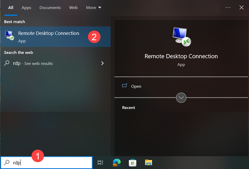Click rdp See web results entry
This screenshot has height=169, width=249.
[56, 63]
